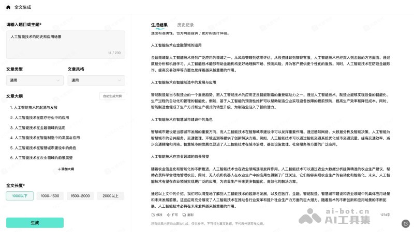This screenshot has width=414, height=232.
Task: Select outline item 6 about 农业领域
Action: point(41,158)
